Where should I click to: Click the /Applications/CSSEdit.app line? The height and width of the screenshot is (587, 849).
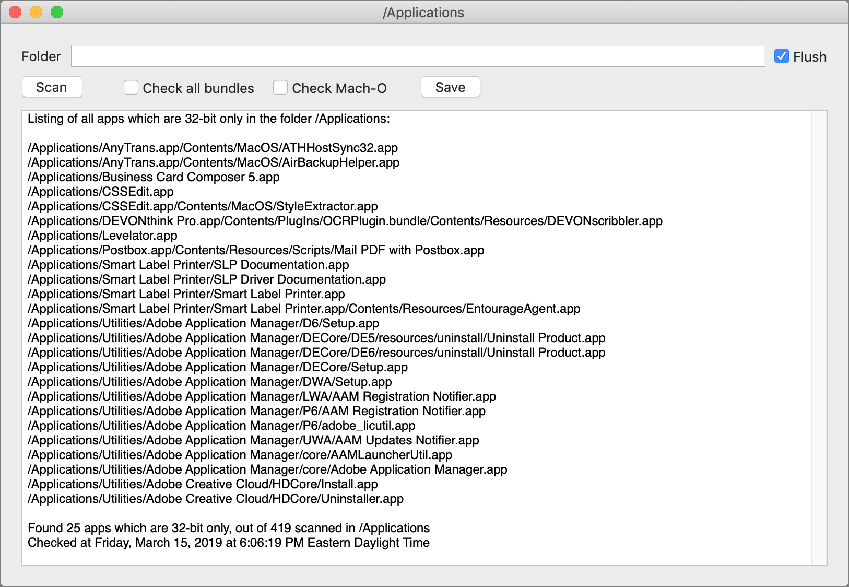[x=101, y=192]
